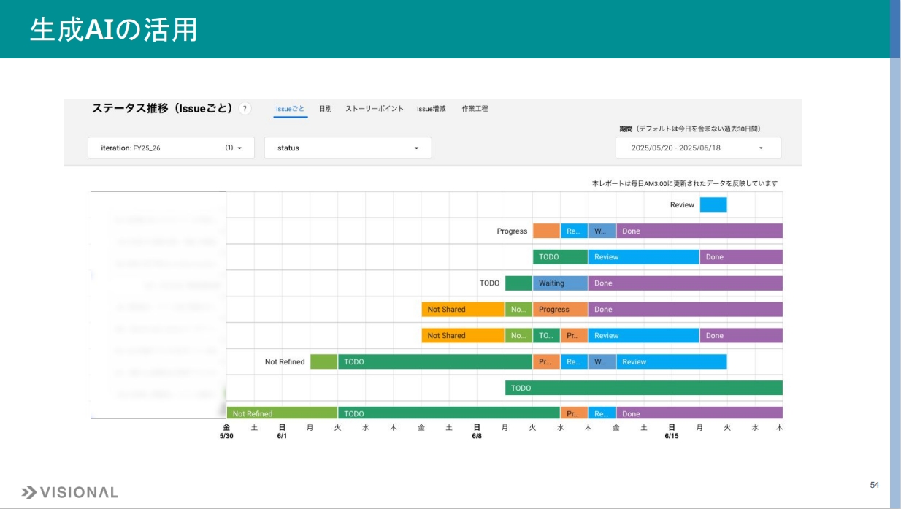The image size is (901, 509).
Task: Open the date range 2025/05/20 - 2025/06/18 picker
Action: (x=697, y=148)
